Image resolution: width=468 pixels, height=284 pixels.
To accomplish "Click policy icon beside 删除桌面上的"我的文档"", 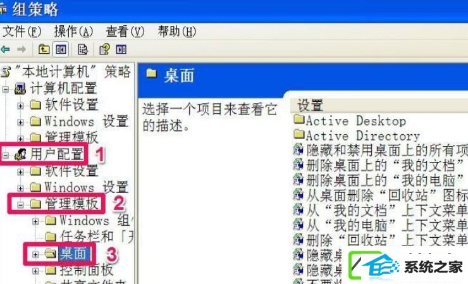I will (298, 164).
